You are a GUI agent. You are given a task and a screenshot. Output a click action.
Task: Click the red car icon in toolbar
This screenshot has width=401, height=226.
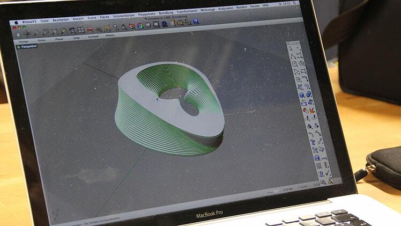coord(90,30)
